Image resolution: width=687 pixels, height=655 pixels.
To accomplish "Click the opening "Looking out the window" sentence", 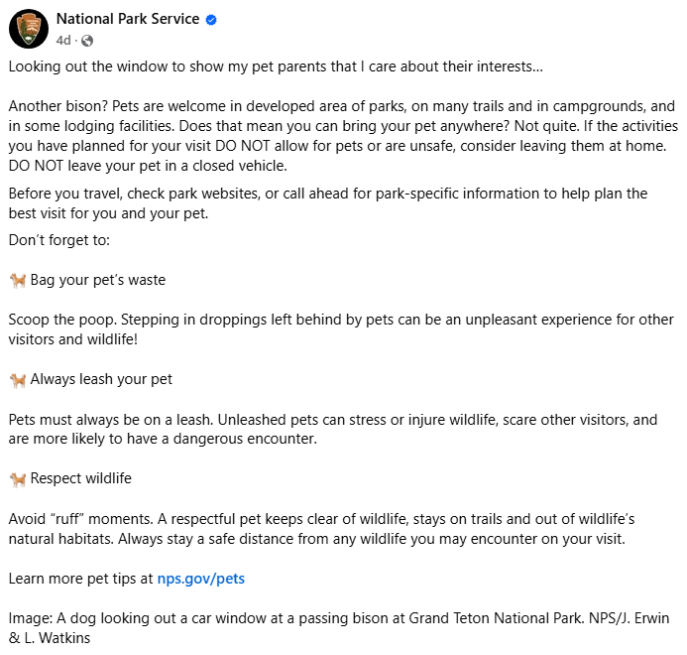I will [276, 67].
